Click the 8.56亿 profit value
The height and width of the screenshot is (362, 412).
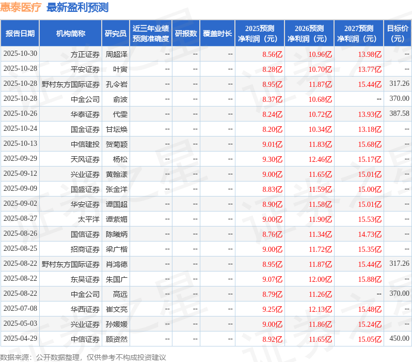coord(272,54)
